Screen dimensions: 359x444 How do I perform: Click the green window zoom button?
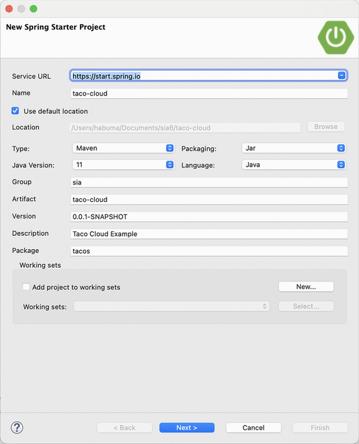(33, 9)
